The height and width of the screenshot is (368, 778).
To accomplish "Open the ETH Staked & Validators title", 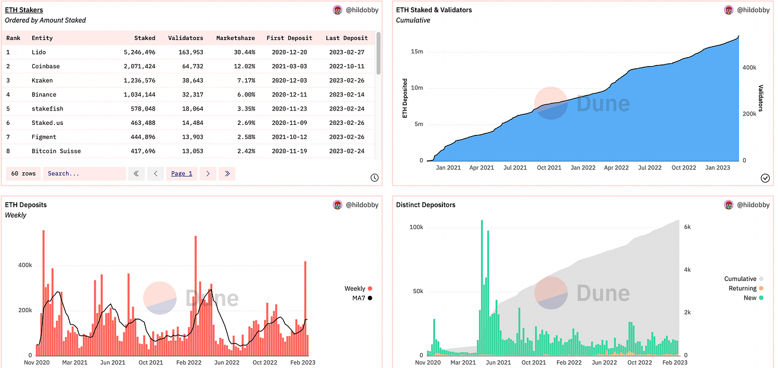I will point(434,10).
